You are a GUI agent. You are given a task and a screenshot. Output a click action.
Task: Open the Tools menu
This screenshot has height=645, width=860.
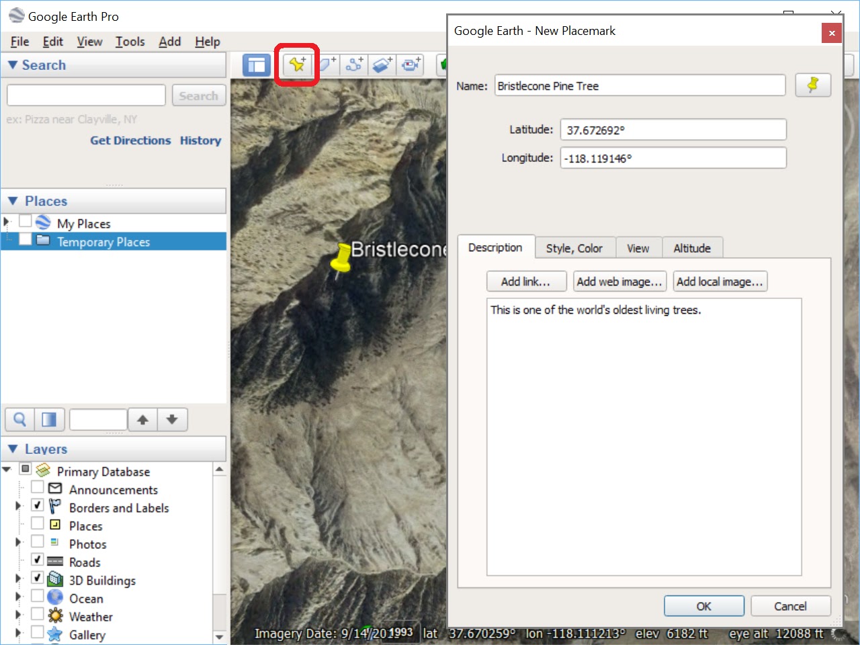pyautogui.click(x=130, y=42)
